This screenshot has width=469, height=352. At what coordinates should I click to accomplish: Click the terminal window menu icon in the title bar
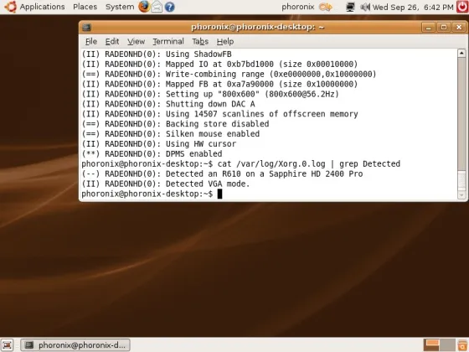(x=86, y=27)
